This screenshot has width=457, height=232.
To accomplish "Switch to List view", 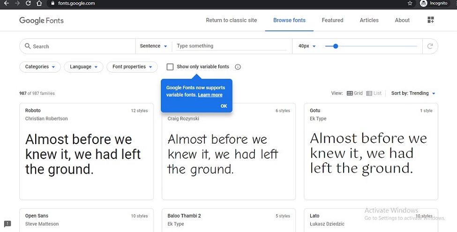I will 374,93.
